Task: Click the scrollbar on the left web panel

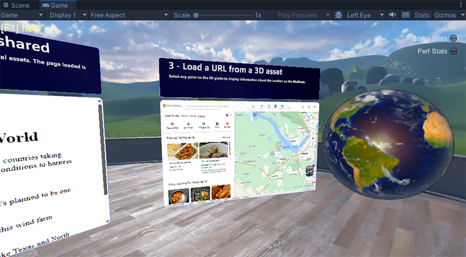Action: pos(103,148)
